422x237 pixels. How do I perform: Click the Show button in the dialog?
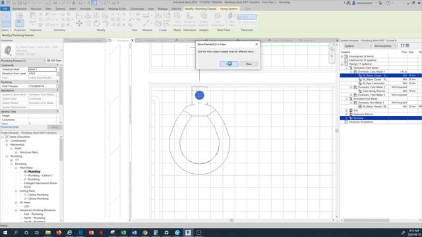pos(229,64)
